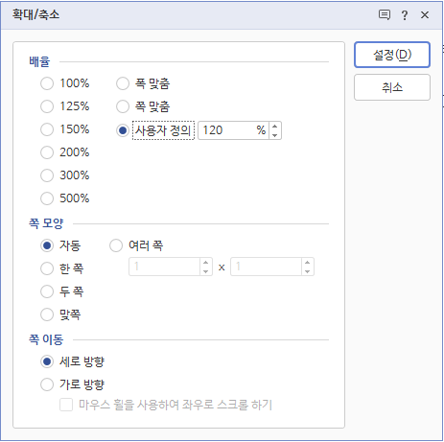444x442 pixels.
Task: Set zoom to 500%
Action: pyautogui.click(x=47, y=198)
